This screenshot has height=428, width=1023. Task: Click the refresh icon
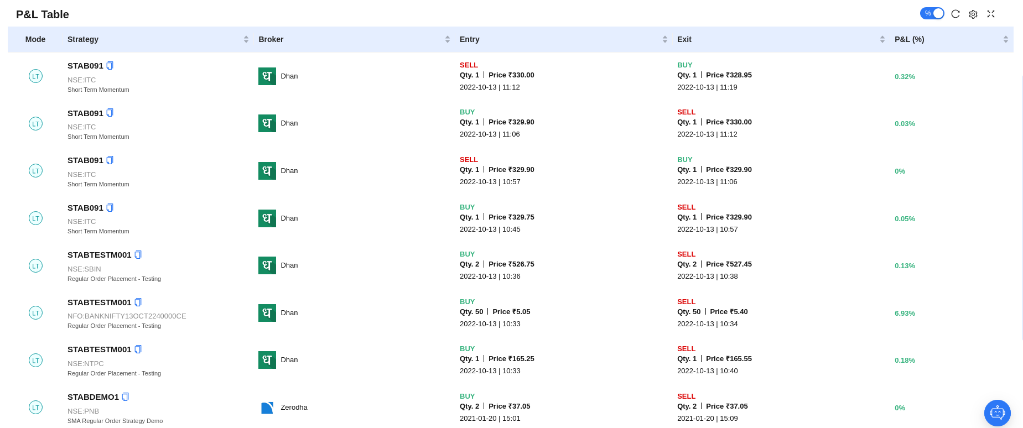(956, 14)
